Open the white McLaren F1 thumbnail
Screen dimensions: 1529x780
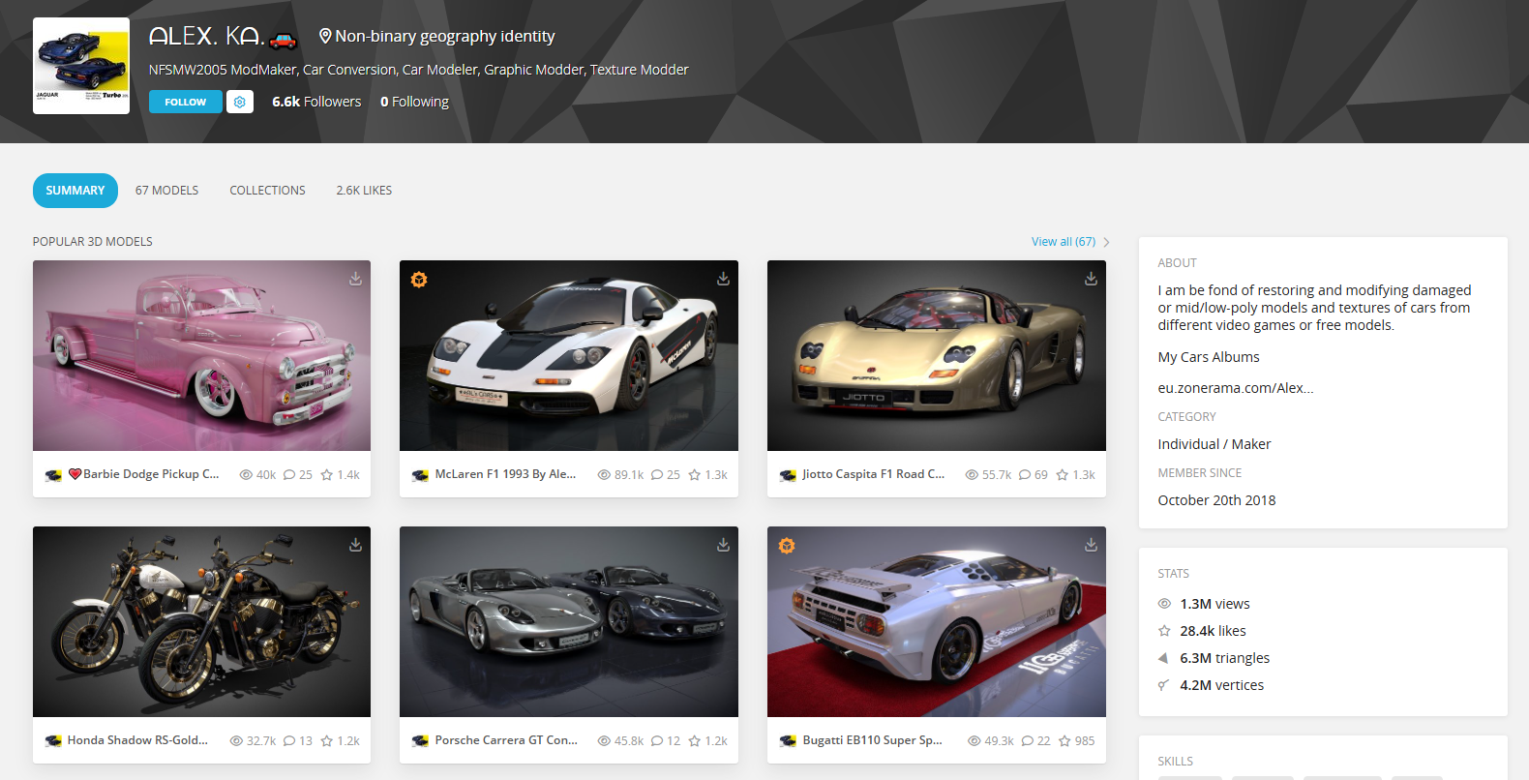pyautogui.click(x=569, y=355)
